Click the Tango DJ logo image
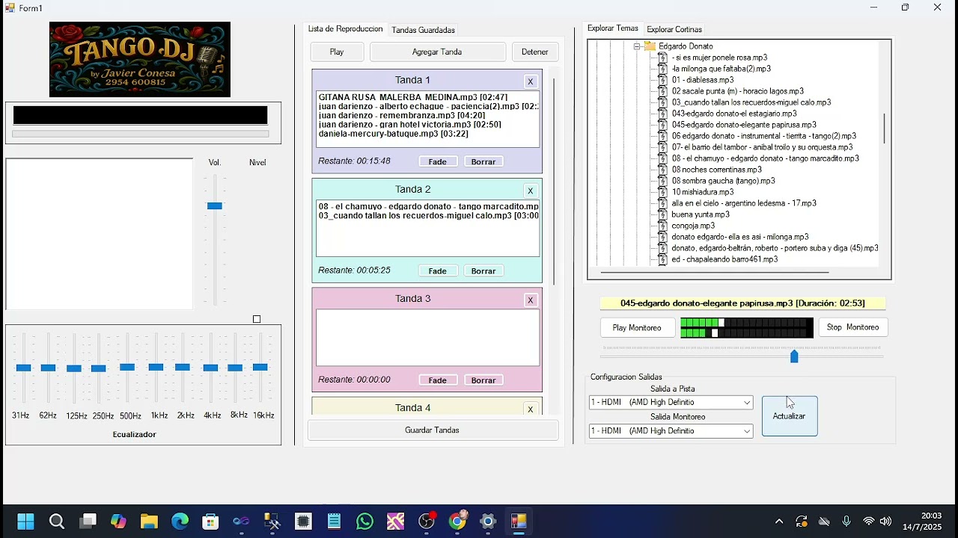The image size is (958, 538). (x=140, y=60)
